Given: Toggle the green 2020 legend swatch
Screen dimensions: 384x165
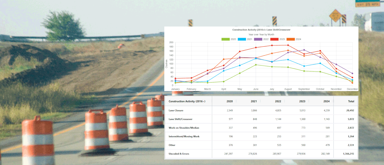Looking at the screenshot, I should 225,39.
